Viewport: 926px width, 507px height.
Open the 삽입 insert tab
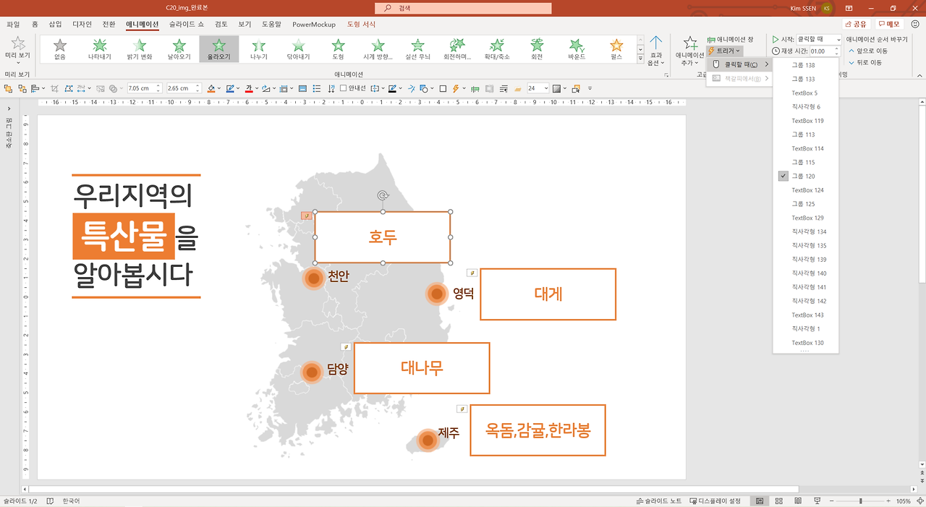[55, 24]
